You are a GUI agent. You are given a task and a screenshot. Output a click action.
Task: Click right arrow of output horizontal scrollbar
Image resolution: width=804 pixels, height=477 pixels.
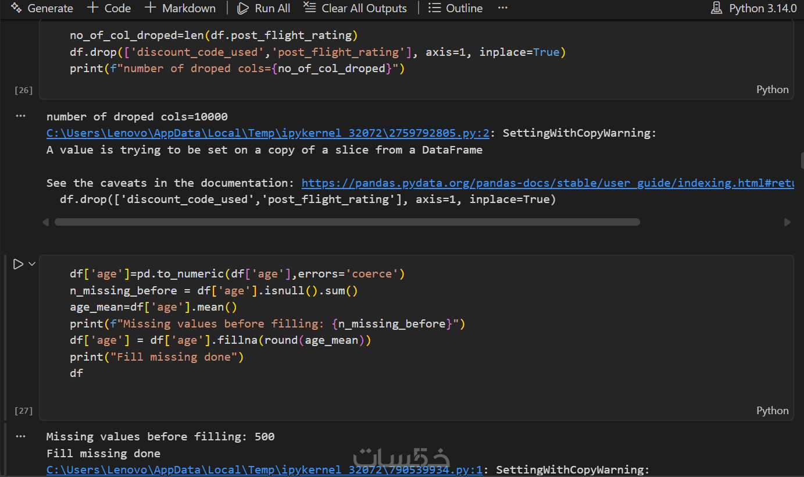tap(787, 222)
